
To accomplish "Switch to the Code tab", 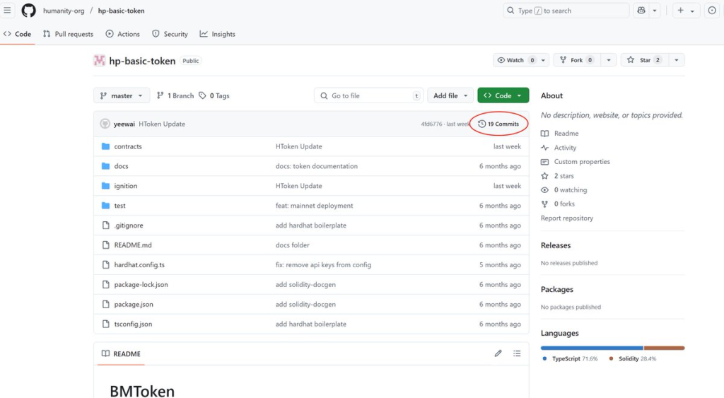I will click(17, 34).
